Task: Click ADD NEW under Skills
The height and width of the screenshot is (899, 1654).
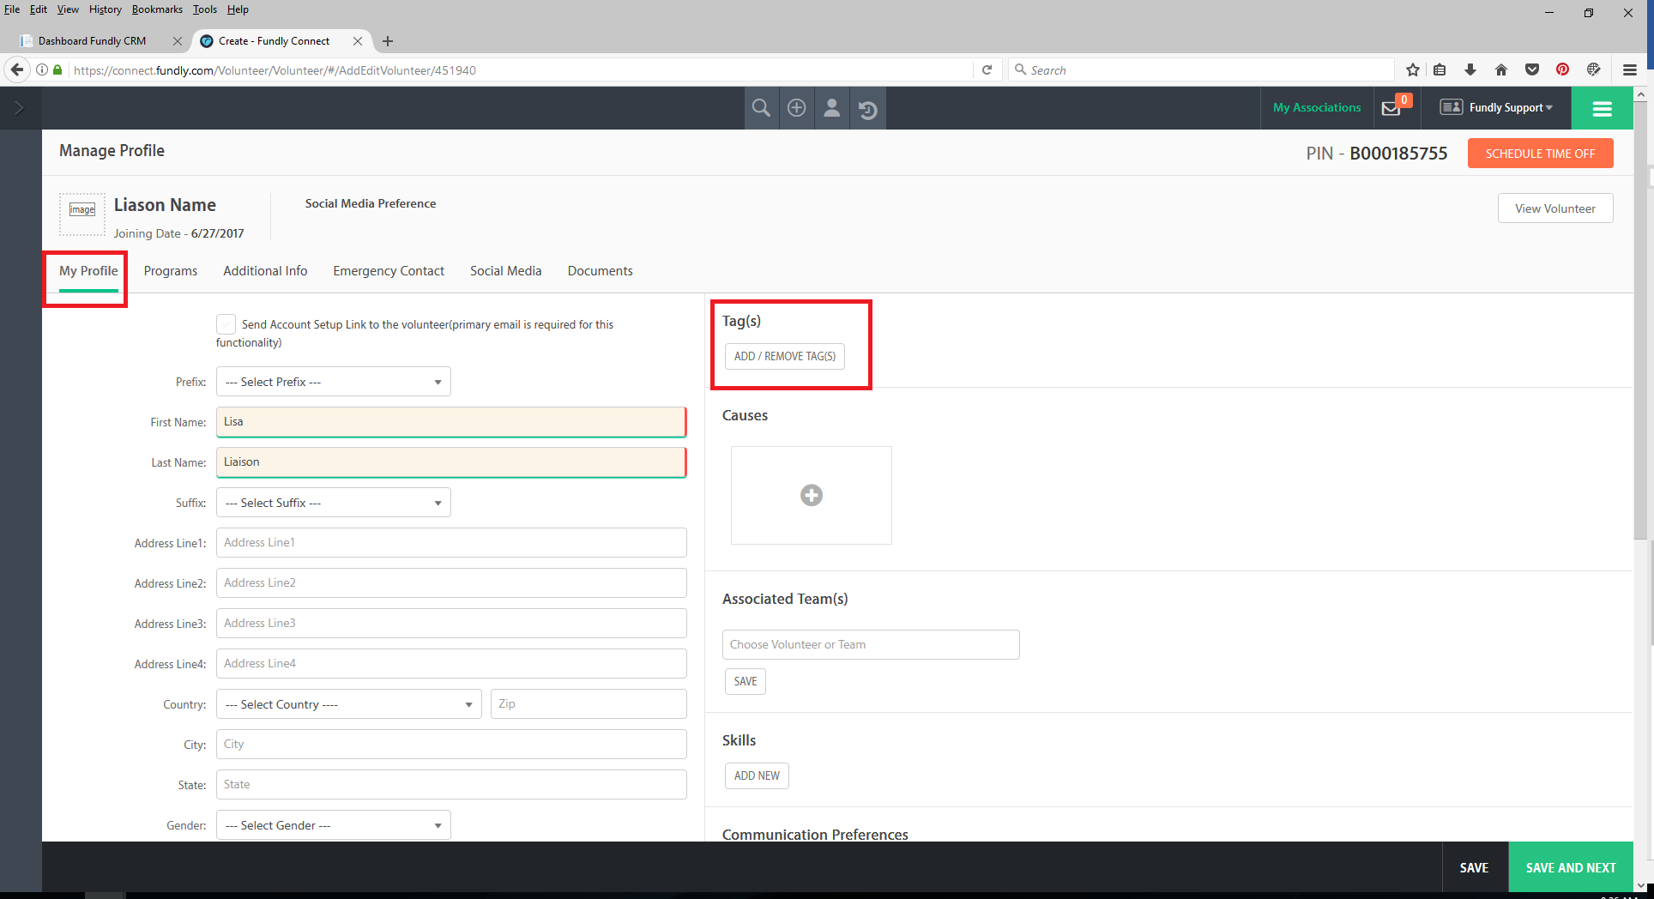Action: 757,775
